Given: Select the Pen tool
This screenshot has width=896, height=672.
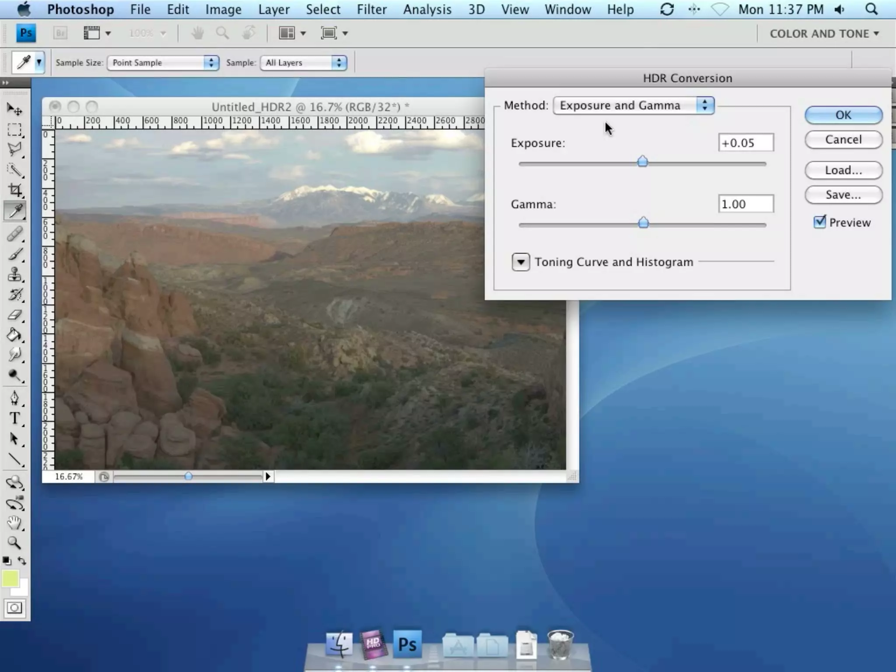Looking at the screenshot, I should [x=14, y=398].
